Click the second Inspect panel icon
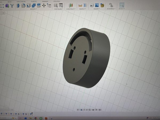Image resolution: width=160 pixels, height=120 pixels. pyautogui.click(x=85, y=5)
